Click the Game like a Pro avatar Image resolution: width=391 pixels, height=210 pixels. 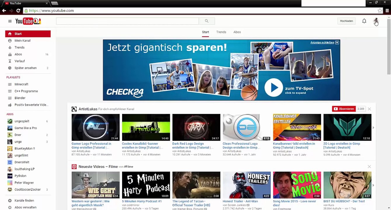(10, 128)
